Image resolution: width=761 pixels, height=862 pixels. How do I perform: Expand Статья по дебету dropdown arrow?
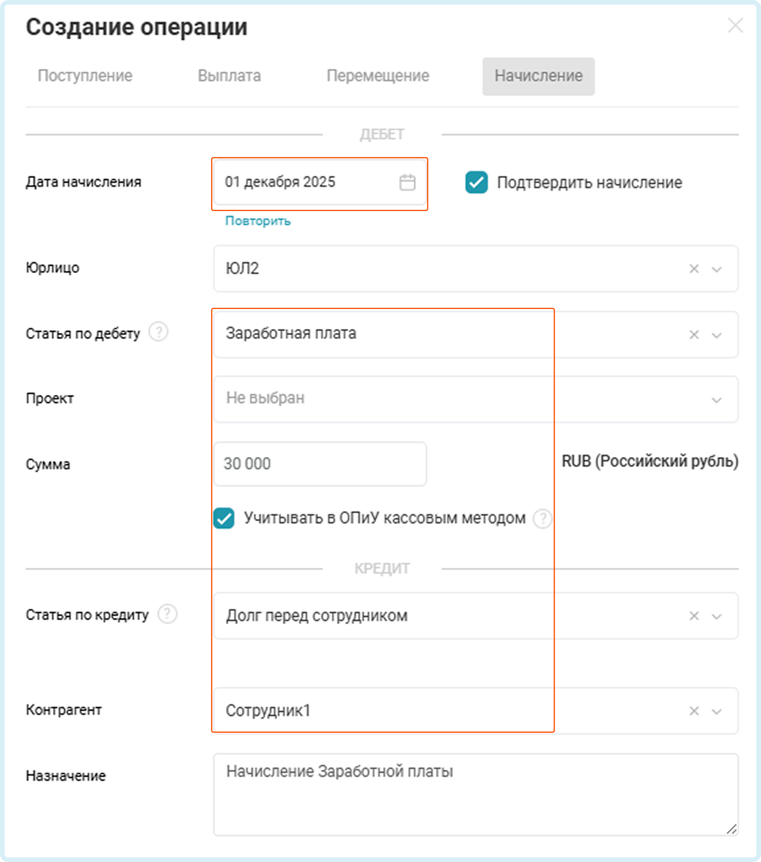point(717,335)
